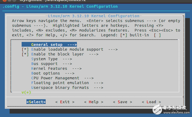
Task: Open the System Type submenu
Action: pyautogui.click(x=44, y=59)
